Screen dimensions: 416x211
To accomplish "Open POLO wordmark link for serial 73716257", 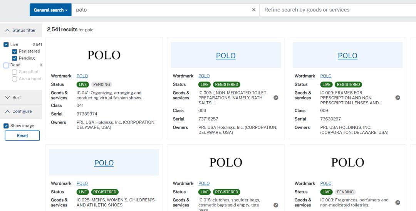I will [204, 76].
